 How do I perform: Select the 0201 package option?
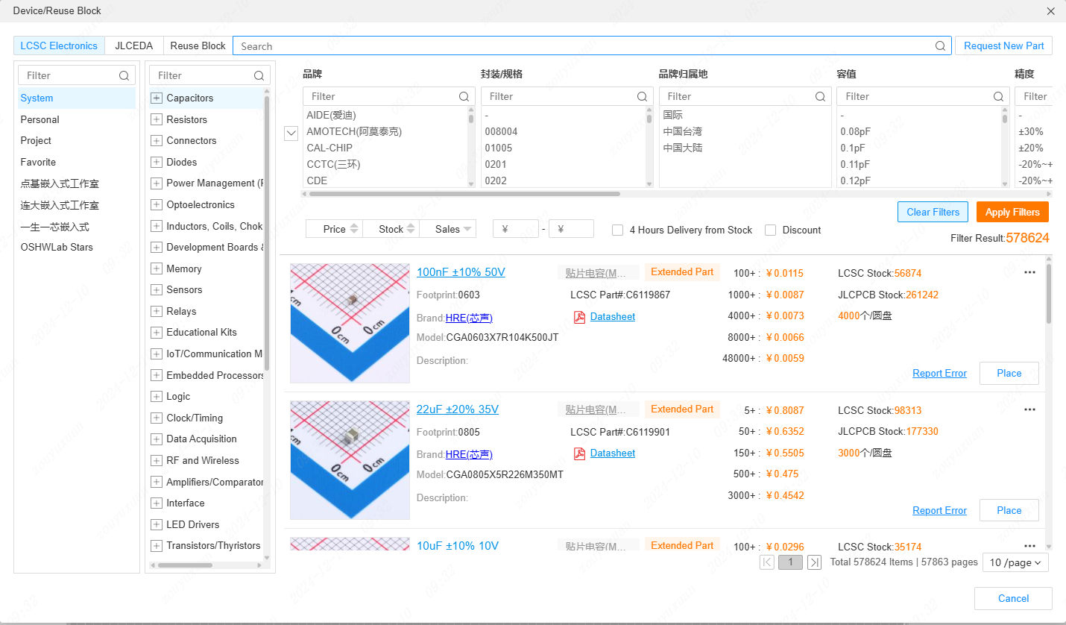point(497,164)
